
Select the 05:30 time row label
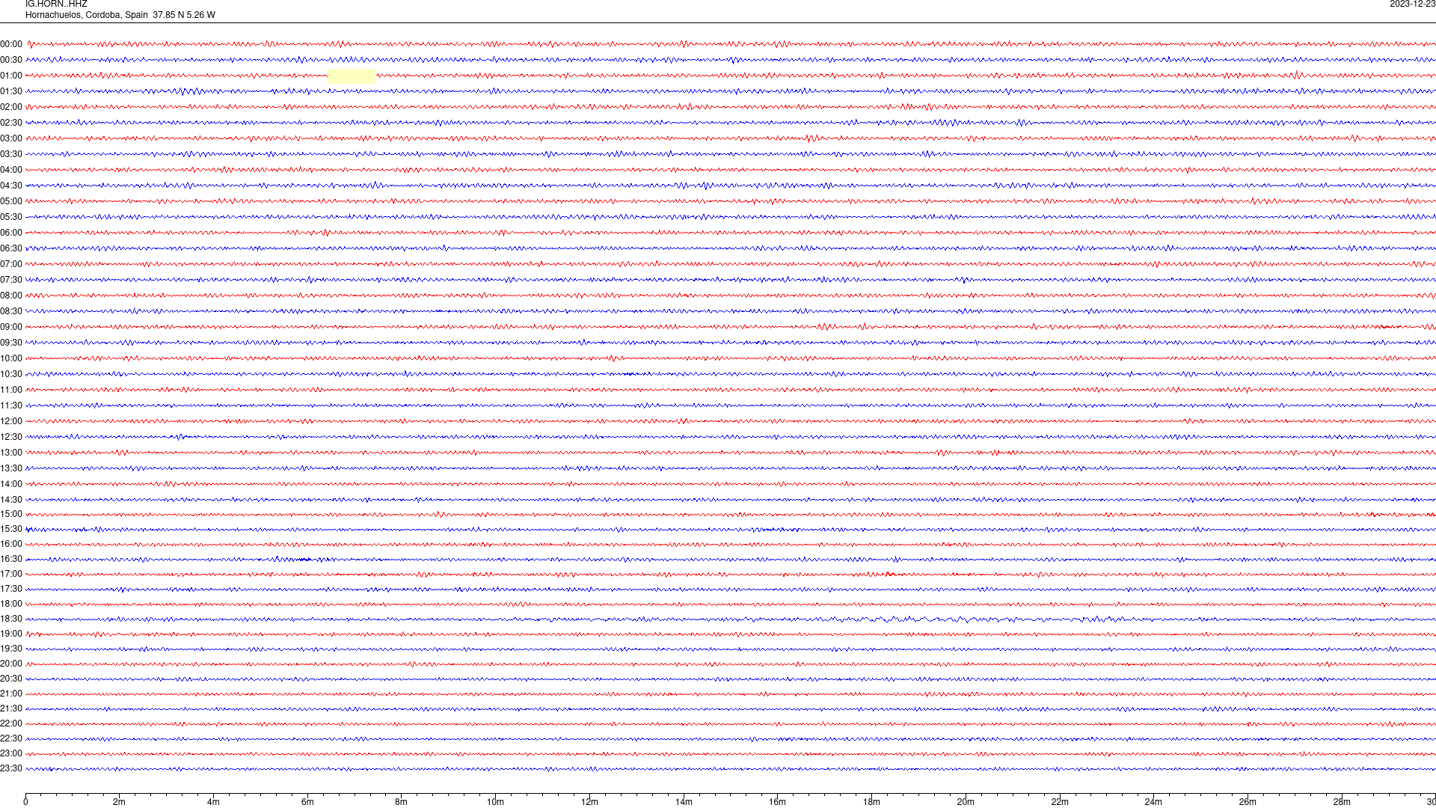11,217
